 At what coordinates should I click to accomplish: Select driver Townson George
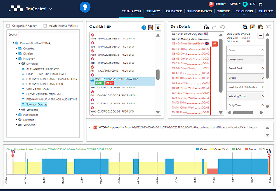37,104
